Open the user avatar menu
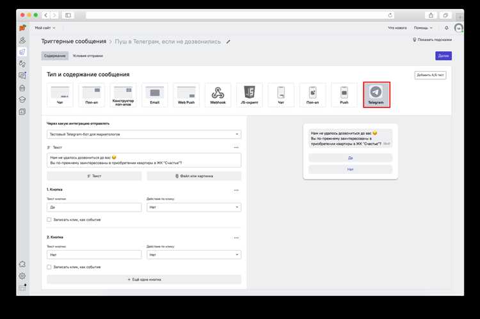The height and width of the screenshot is (319, 480). [458, 28]
